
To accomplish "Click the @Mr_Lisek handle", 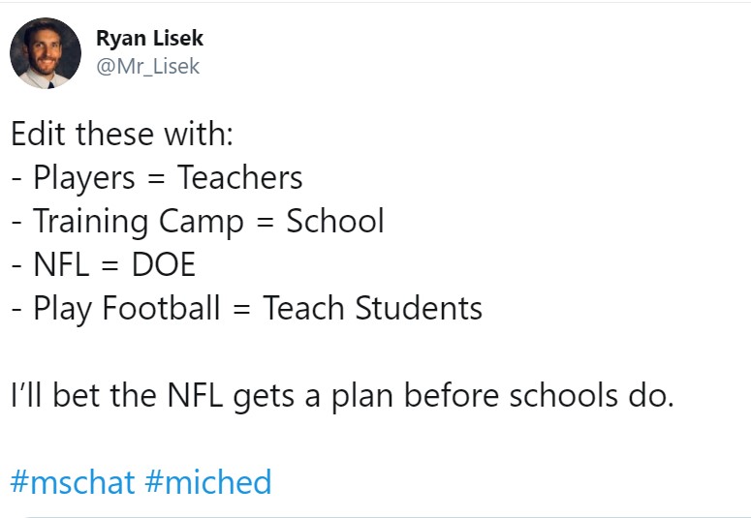I will point(147,67).
